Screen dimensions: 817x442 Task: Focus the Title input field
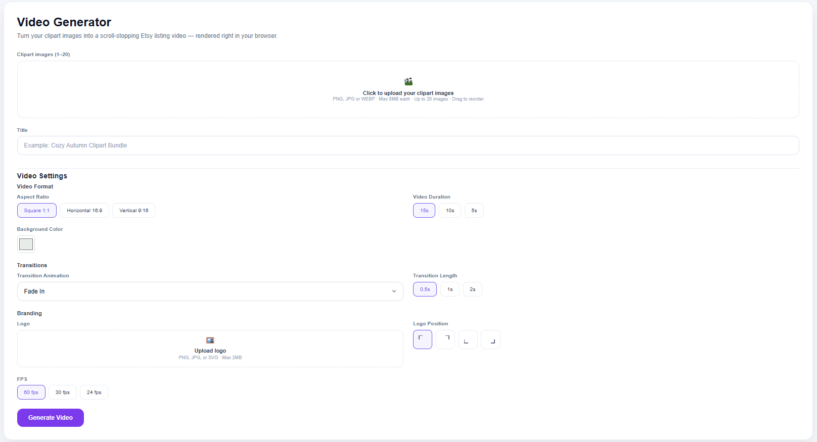click(408, 145)
